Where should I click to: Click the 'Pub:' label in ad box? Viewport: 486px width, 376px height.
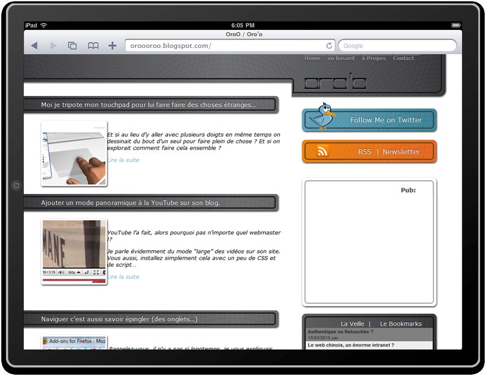click(x=408, y=190)
